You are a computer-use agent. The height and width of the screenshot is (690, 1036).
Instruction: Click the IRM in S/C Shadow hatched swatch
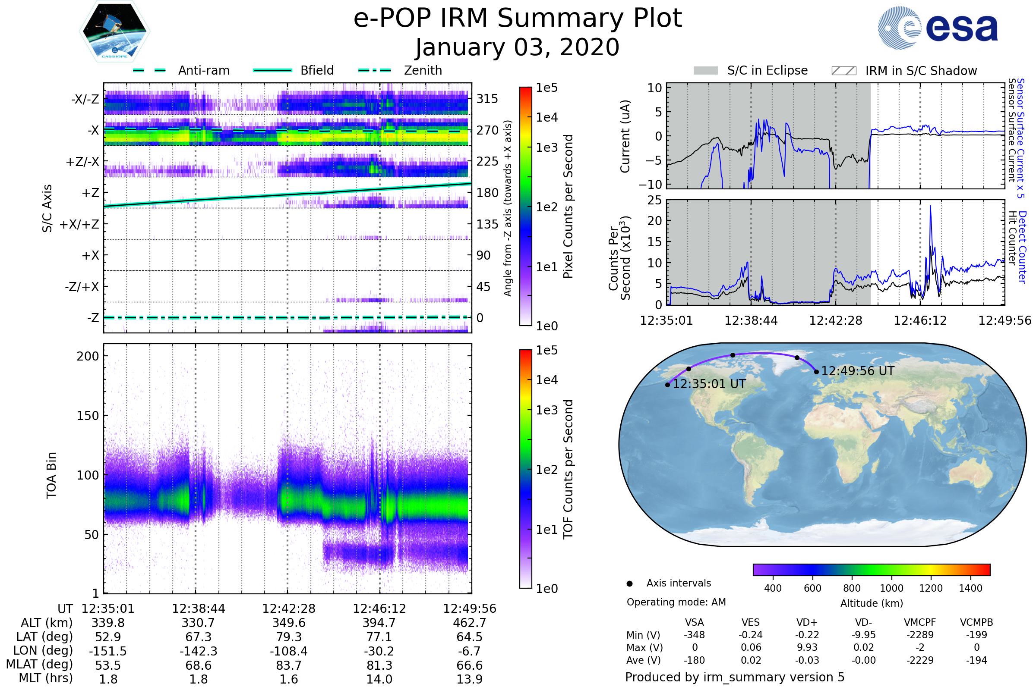click(843, 71)
